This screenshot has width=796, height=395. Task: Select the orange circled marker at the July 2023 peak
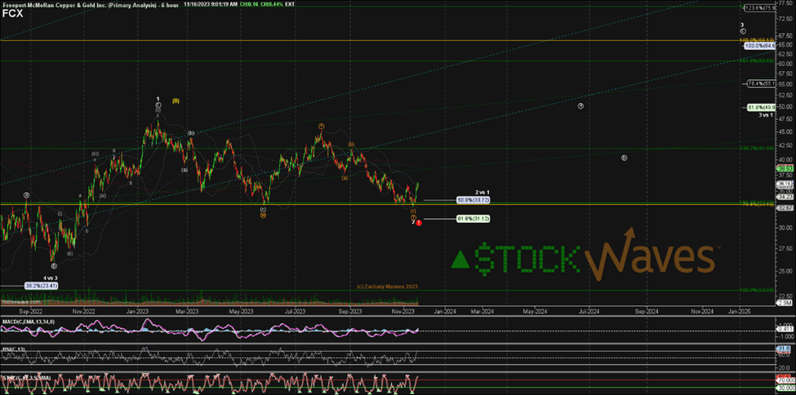coord(322,126)
